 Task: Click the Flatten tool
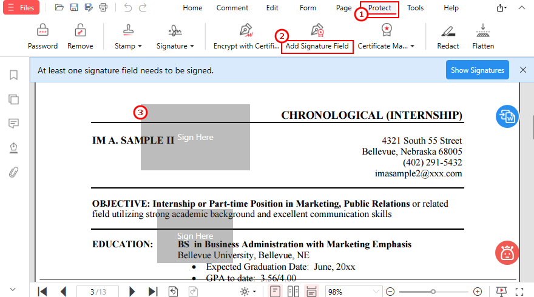click(483, 37)
